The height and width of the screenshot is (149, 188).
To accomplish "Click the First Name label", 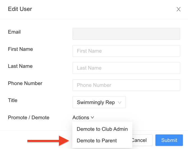I will coord(20,49).
